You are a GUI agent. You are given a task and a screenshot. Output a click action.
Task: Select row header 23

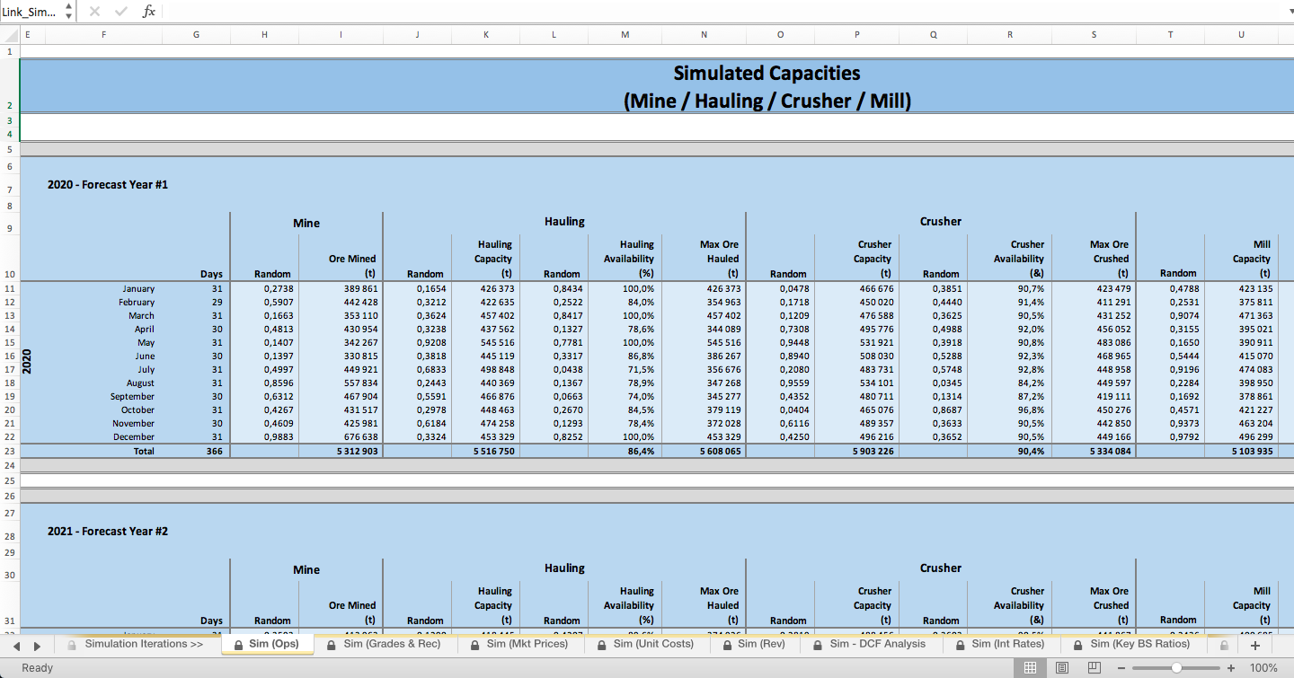click(9, 451)
